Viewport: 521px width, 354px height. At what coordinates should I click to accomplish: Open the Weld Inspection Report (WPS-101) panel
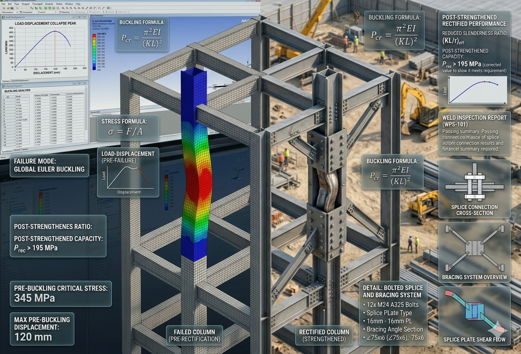[x=474, y=134]
